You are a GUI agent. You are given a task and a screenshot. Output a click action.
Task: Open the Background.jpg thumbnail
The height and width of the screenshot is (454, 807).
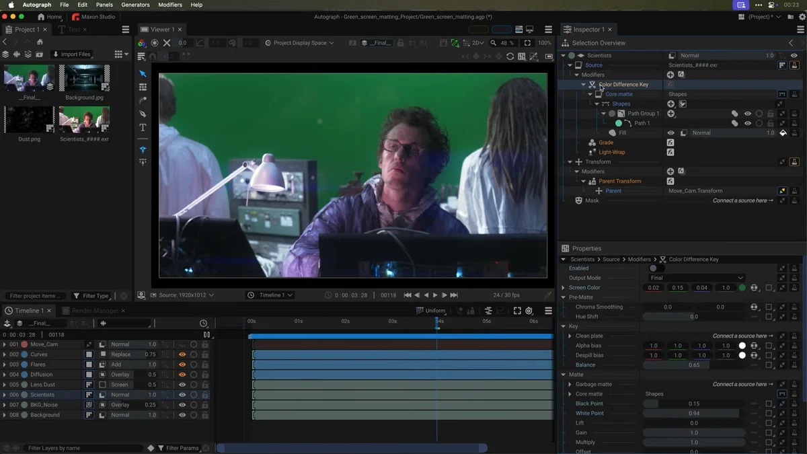click(x=84, y=78)
